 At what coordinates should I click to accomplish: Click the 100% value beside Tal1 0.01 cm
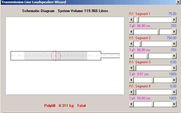pyautogui.click(x=173, y=74)
